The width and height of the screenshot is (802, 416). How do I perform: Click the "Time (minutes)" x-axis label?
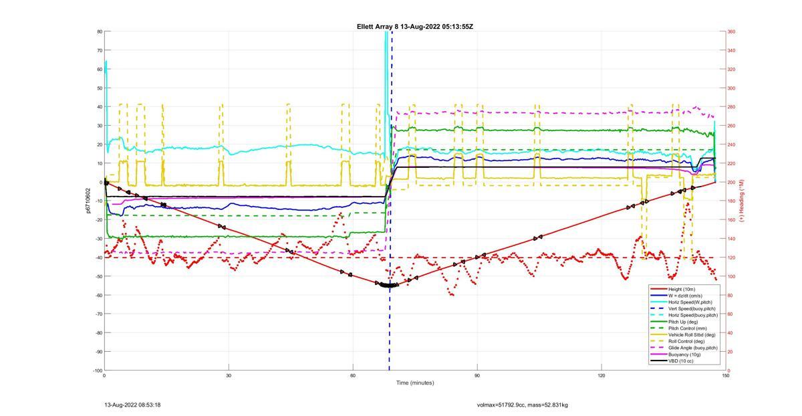pyautogui.click(x=414, y=383)
